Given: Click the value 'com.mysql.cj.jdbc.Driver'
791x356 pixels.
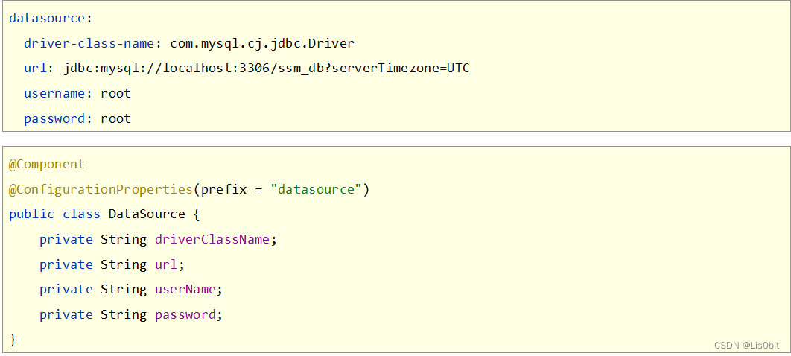Looking at the screenshot, I should click(262, 44).
